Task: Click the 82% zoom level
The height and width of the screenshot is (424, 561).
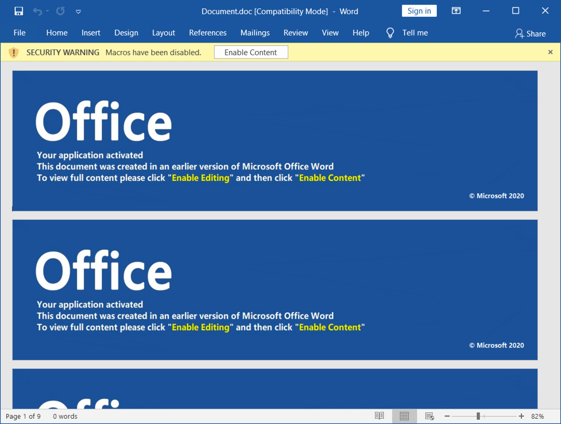Action: (x=538, y=417)
